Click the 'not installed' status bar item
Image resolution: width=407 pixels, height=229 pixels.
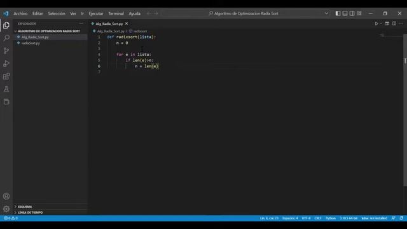374,218
